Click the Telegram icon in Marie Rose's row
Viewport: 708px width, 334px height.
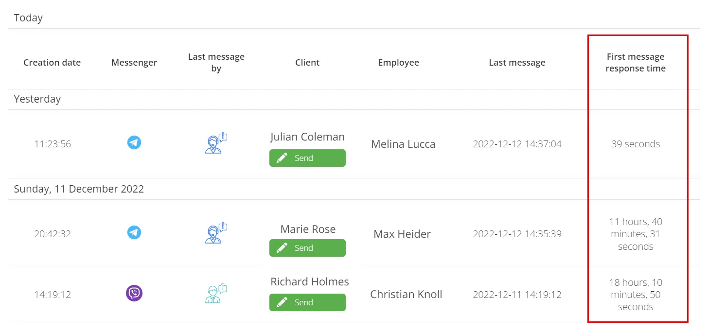click(134, 233)
